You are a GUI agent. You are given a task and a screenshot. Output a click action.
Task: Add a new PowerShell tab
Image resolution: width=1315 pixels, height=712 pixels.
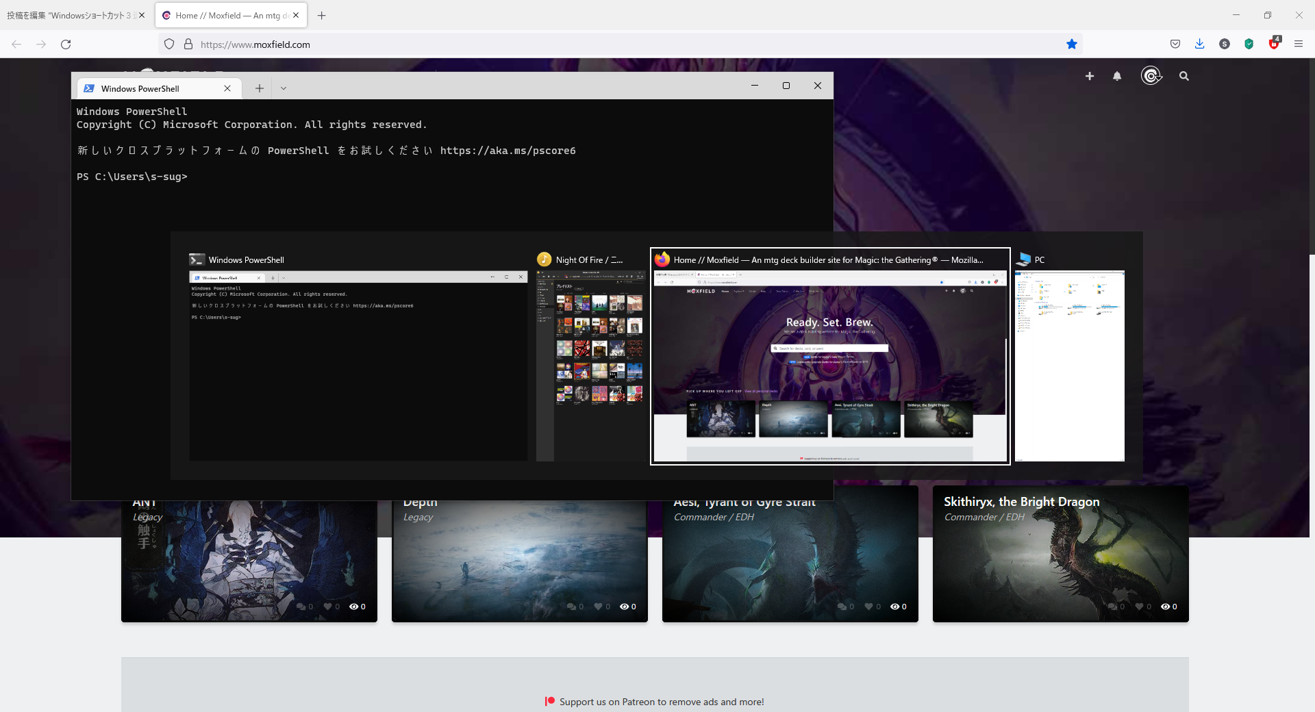260,88
